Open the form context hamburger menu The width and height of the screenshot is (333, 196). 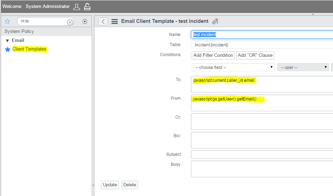(115, 21)
